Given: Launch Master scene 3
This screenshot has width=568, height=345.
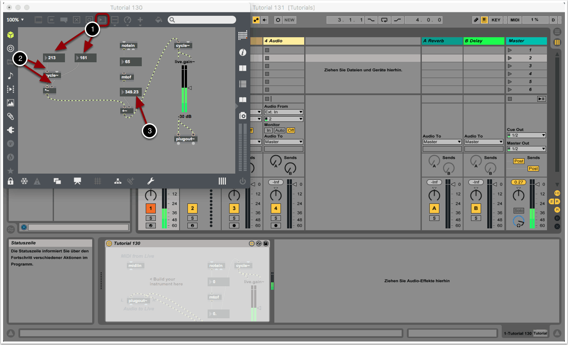Looking at the screenshot, I should point(510,66).
